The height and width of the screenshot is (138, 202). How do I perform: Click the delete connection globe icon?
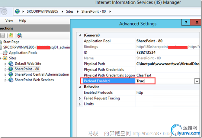(x=20, y=35)
